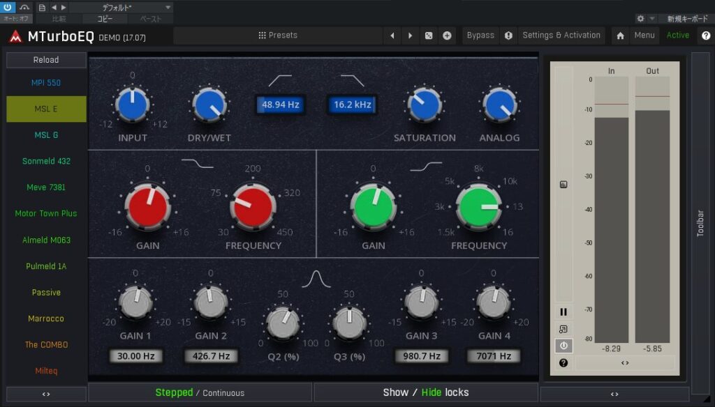Select the Pulmeld 1A EQ model
715x407 pixels.
46,266
